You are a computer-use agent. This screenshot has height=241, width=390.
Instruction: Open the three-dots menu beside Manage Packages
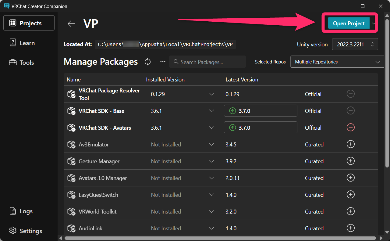pos(163,62)
